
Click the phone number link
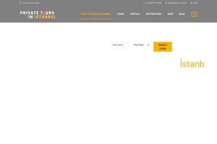tap(154, 3)
